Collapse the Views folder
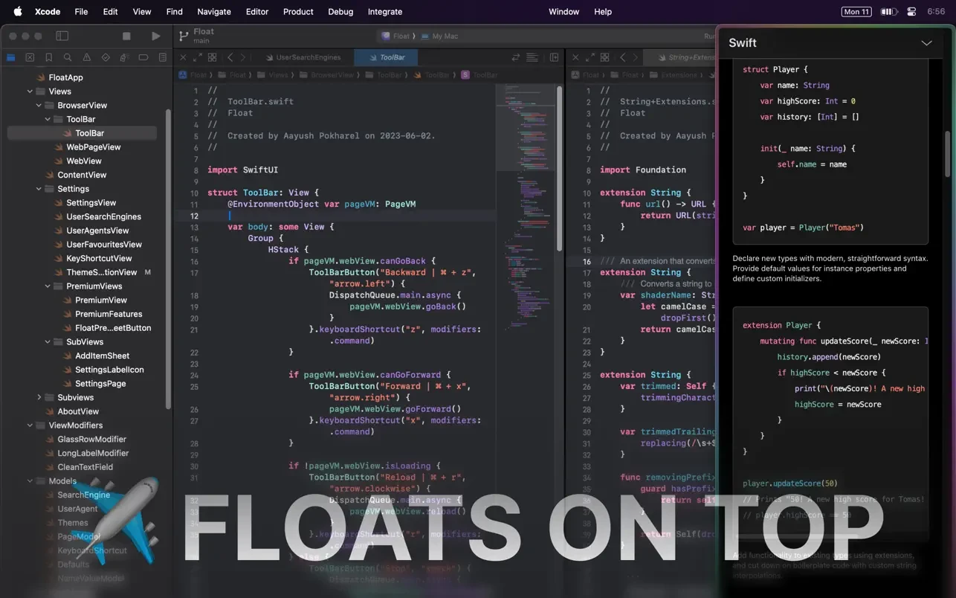 (x=30, y=91)
